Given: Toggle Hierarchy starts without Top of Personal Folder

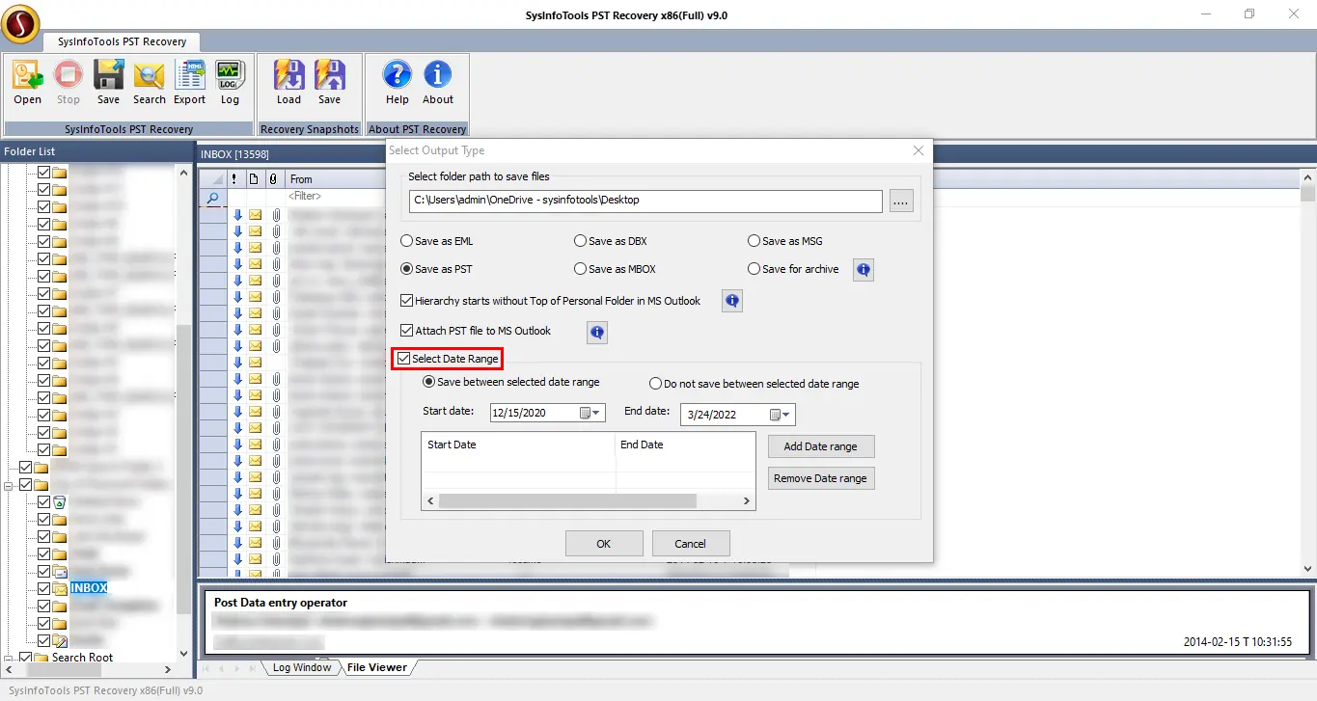Looking at the screenshot, I should [x=406, y=301].
